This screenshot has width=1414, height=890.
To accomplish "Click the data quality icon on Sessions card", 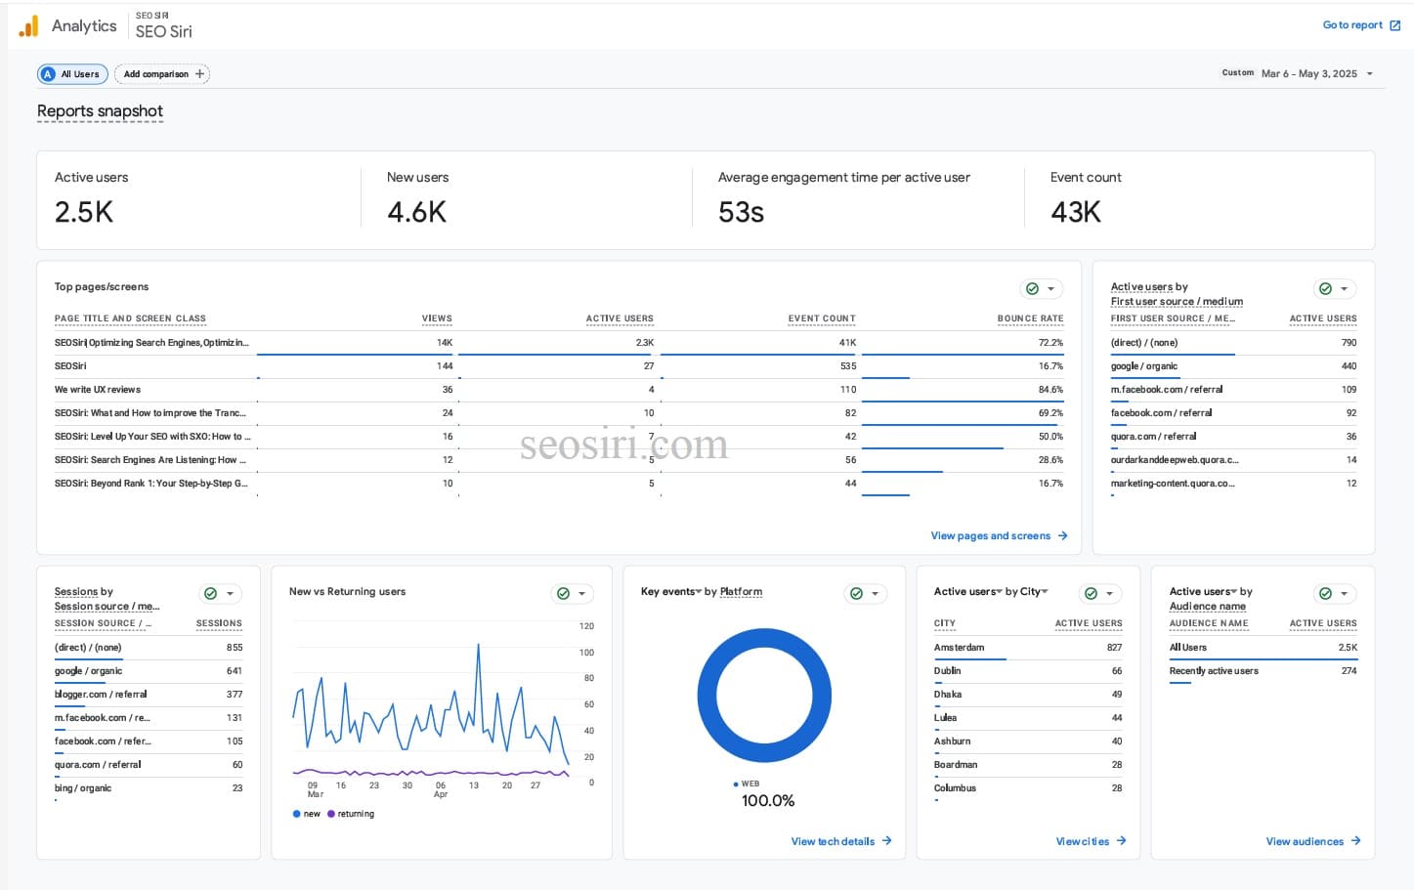I will click(210, 593).
